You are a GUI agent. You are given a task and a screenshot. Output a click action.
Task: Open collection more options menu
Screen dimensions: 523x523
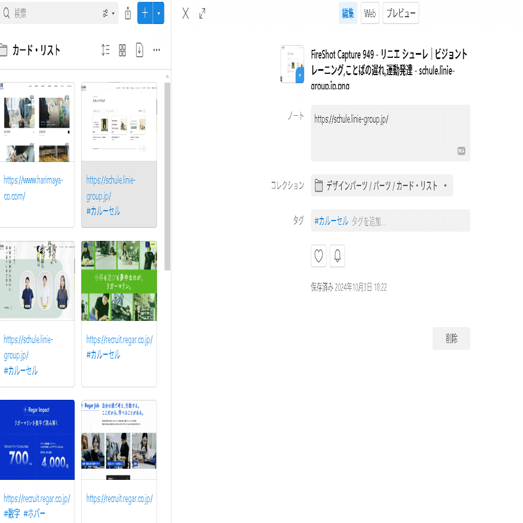[x=156, y=50]
